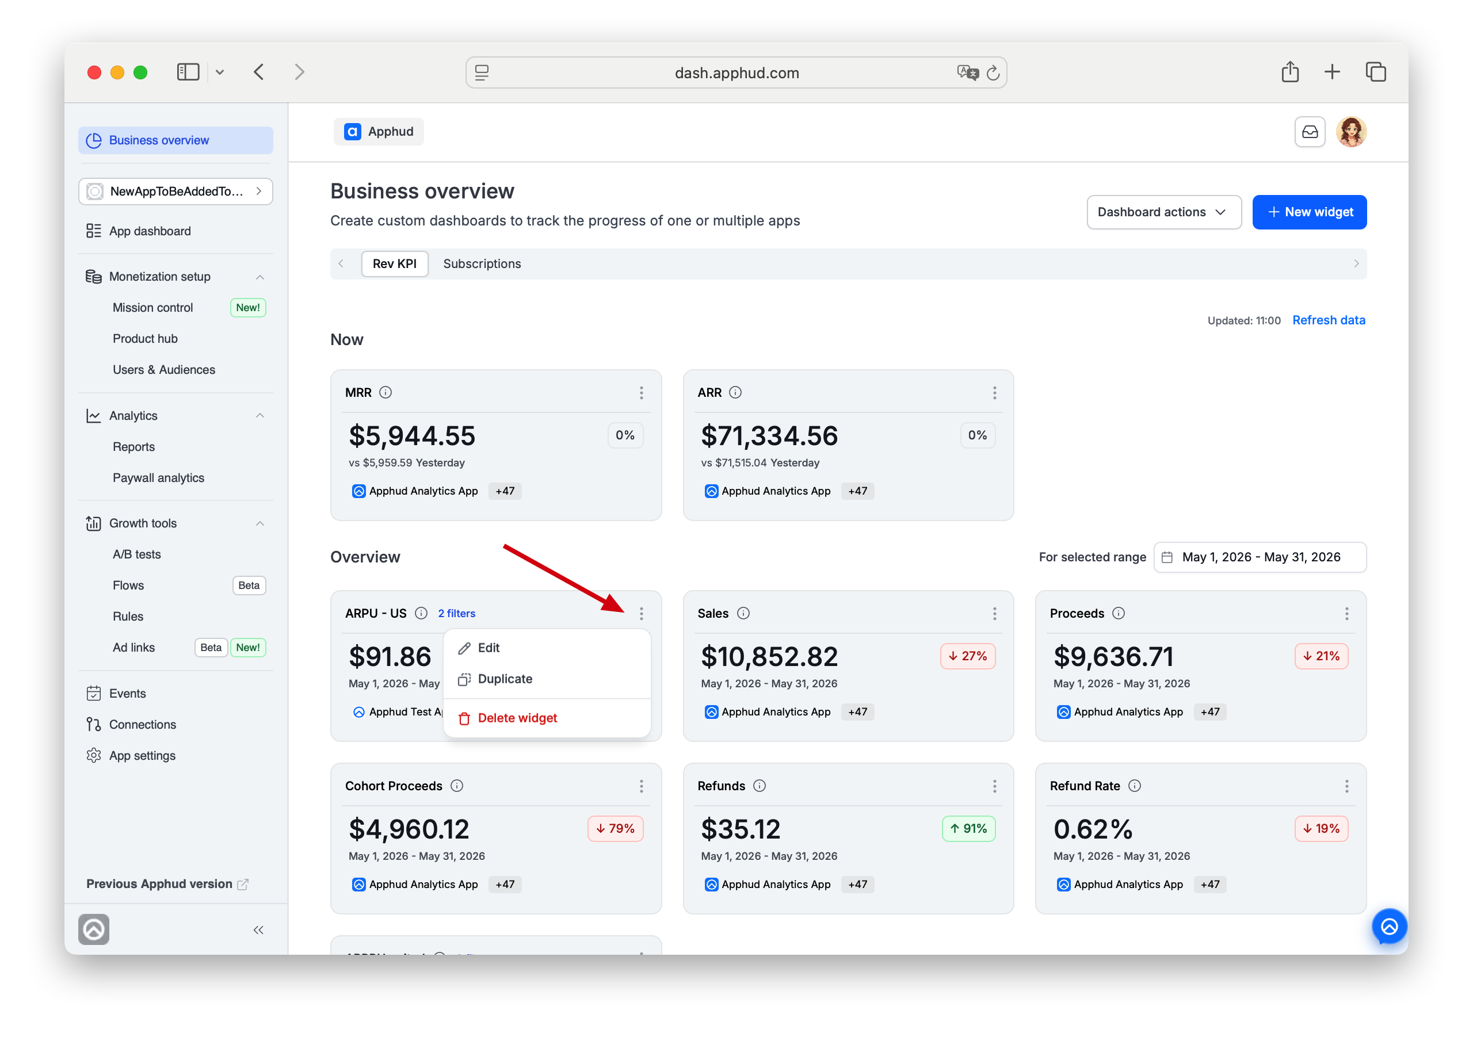Viewport: 1473px width, 1041px height.
Task: Click the ARR info icon
Action: pyautogui.click(x=735, y=393)
